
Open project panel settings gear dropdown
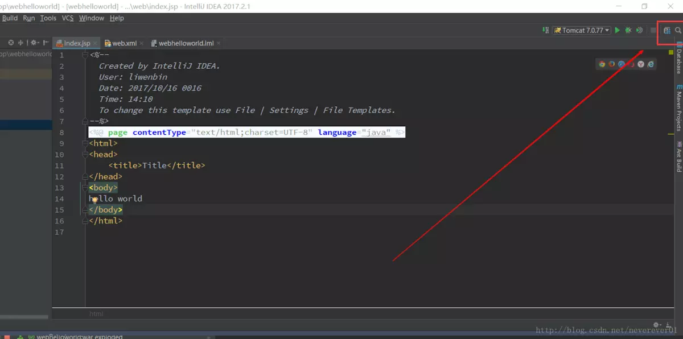35,43
